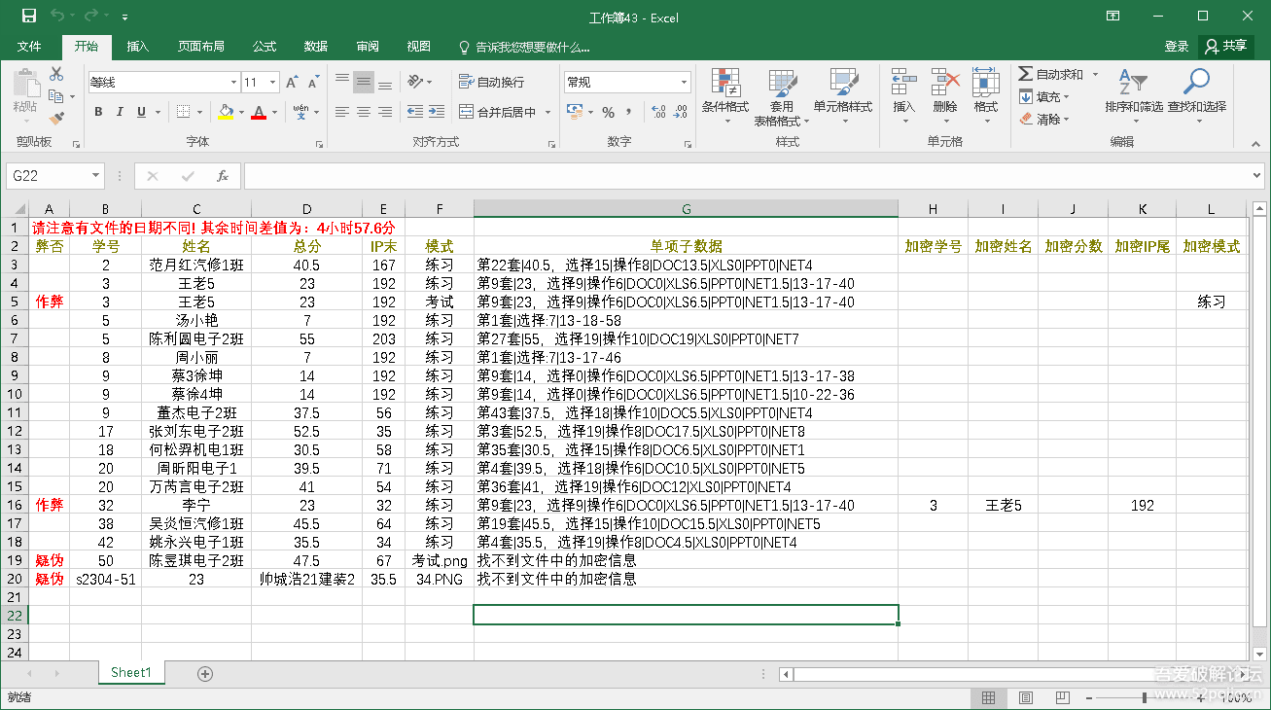Click into the formula bar input
The image size is (1271, 710).
tap(746, 176)
